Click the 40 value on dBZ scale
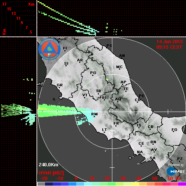The image size is (186, 186). (139, 179)
